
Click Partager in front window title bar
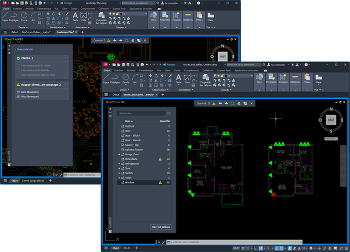click(169, 65)
